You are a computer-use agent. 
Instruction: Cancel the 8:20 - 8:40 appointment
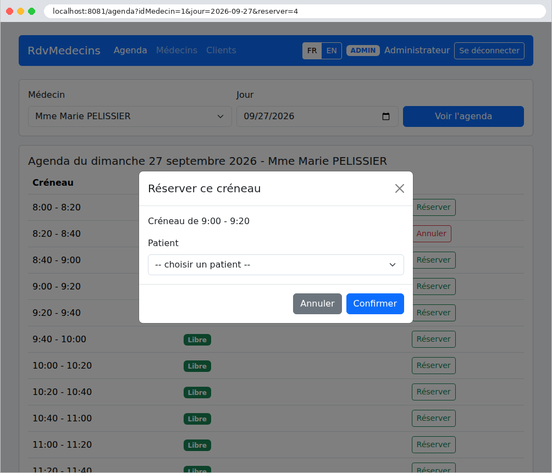pos(431,233)
